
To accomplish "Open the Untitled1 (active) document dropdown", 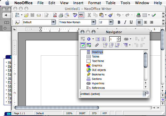I will click(114, 94).
